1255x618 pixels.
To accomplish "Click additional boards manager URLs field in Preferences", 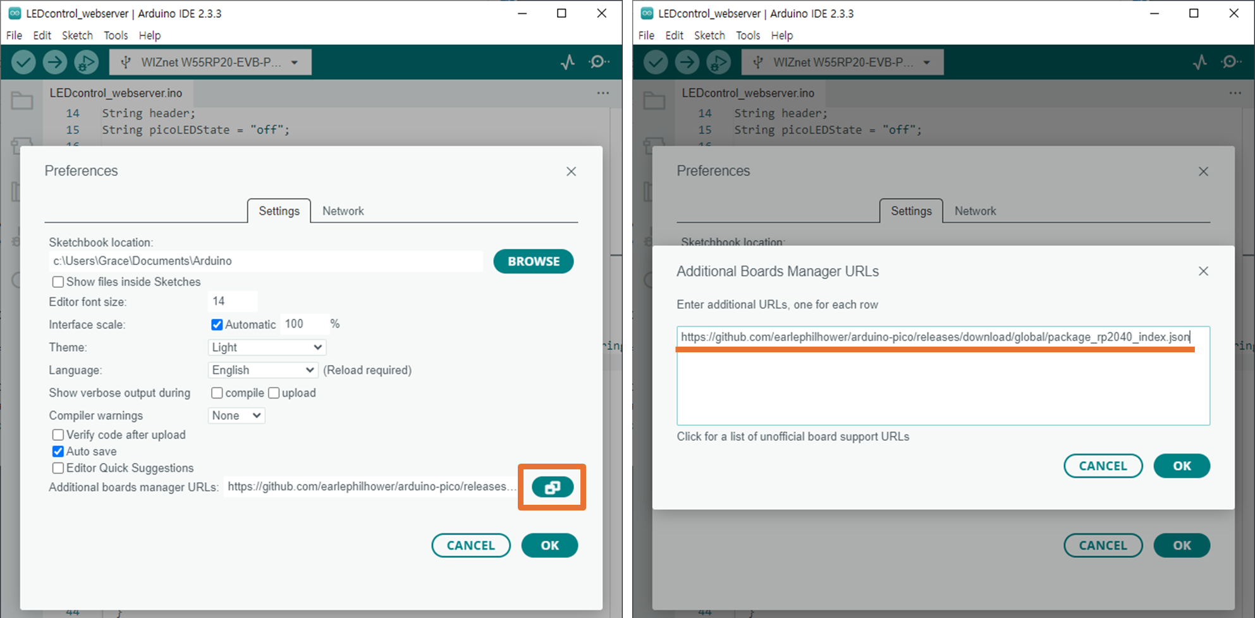I will (x=371, y=486).
